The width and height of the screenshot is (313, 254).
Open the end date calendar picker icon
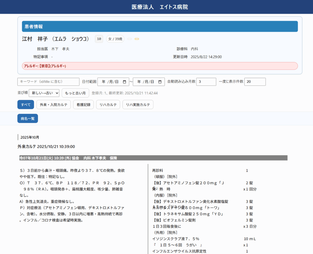[x=160, y=82]
